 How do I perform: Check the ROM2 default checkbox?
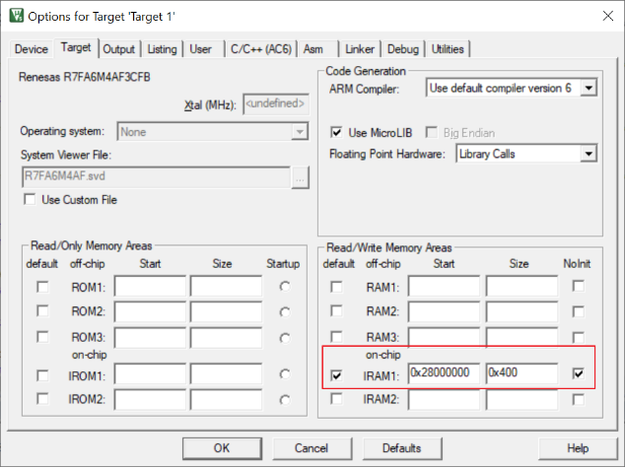tap(42, 311)
